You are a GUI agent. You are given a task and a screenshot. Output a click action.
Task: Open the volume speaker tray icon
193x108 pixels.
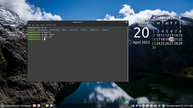click(155, 106)
